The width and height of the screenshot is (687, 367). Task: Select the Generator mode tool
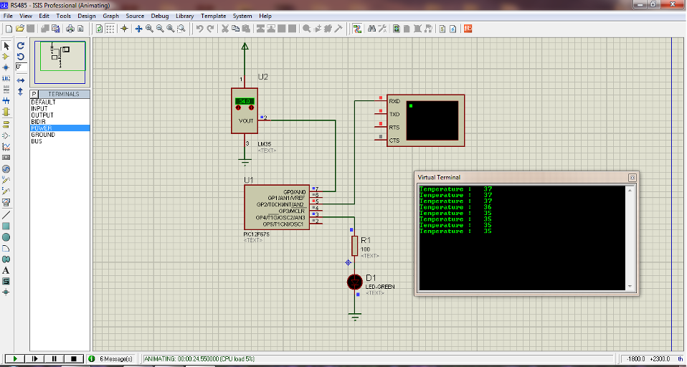(6, 169)
